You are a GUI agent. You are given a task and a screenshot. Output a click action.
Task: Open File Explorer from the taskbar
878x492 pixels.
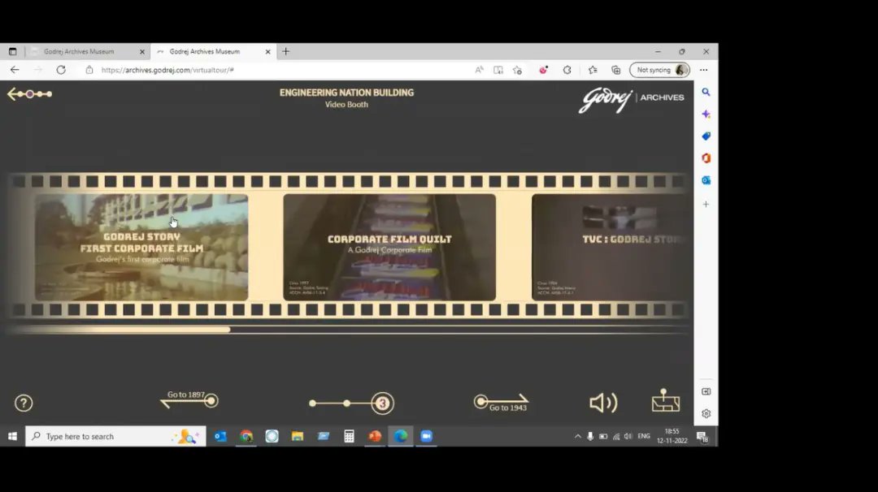point(298,436)
